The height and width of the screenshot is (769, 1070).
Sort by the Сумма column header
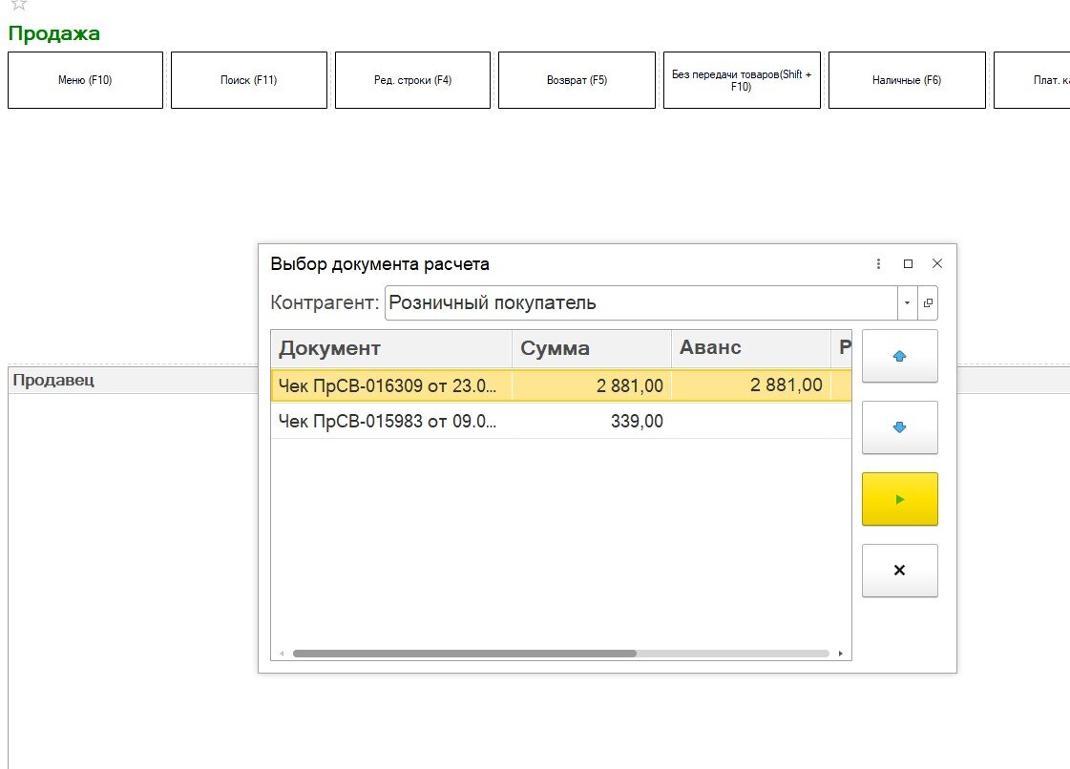(592, 348)
